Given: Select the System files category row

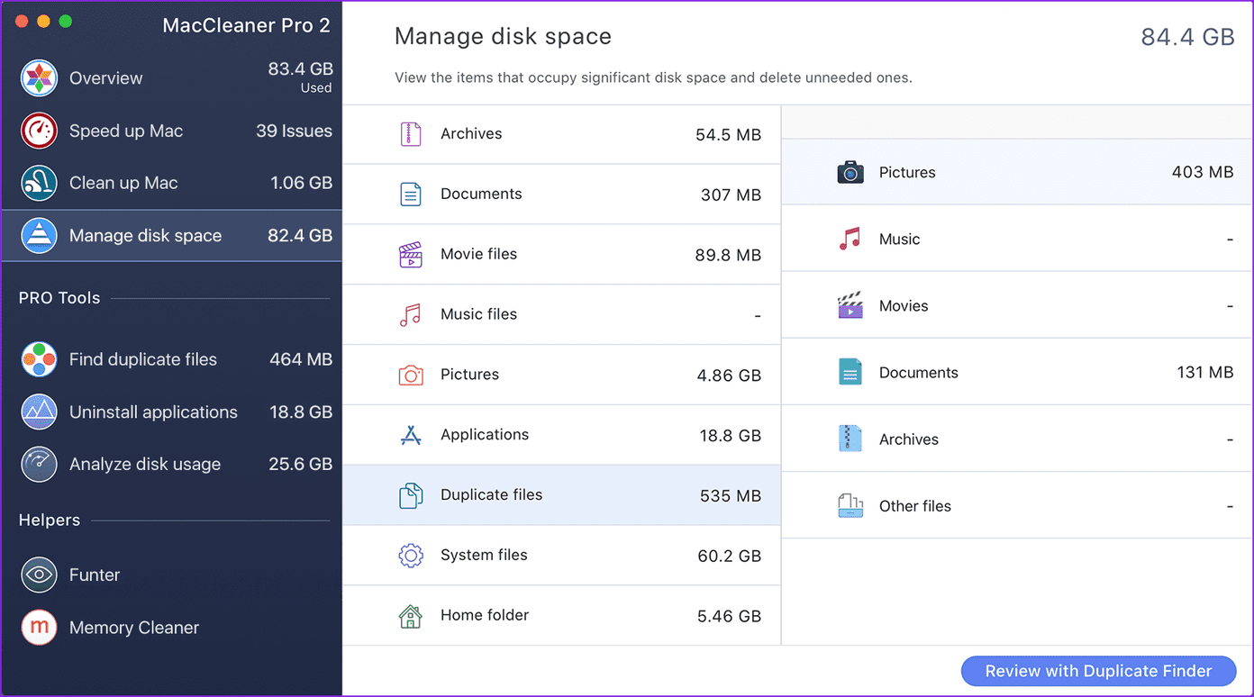Looking at the screenshot, I should pos(561,556).
